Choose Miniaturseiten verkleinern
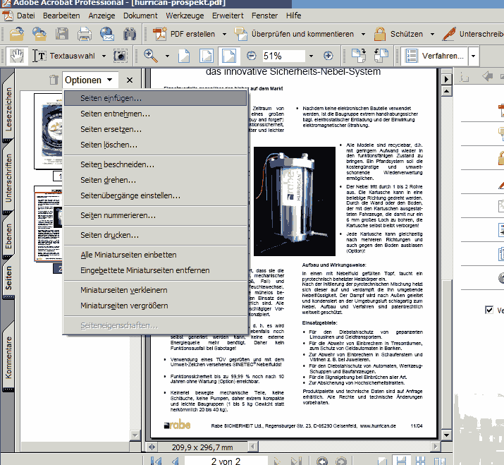Image resolution: width=504 pixels, height=465 pixels. coord(155,290)
